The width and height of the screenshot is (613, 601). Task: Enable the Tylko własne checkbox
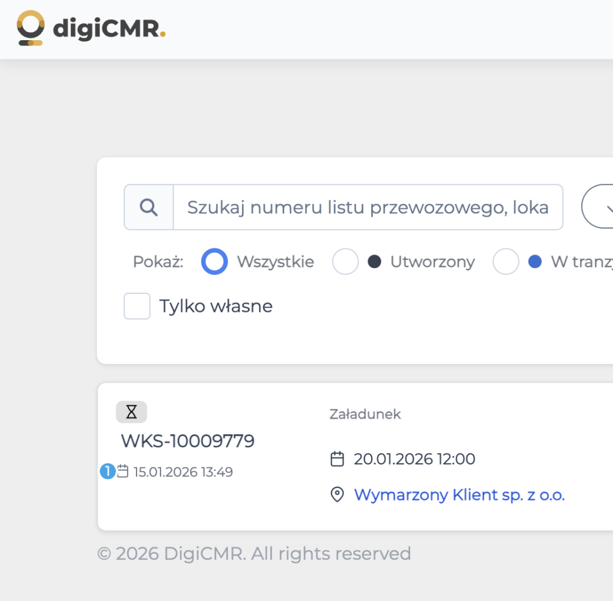[x=137, y=306]
